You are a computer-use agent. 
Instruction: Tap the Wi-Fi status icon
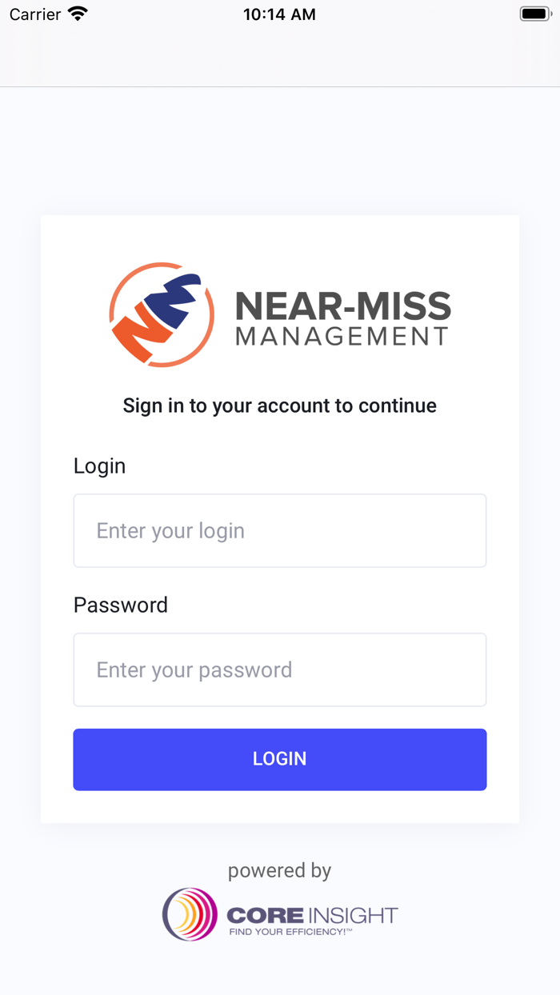(x=78, y=14)
